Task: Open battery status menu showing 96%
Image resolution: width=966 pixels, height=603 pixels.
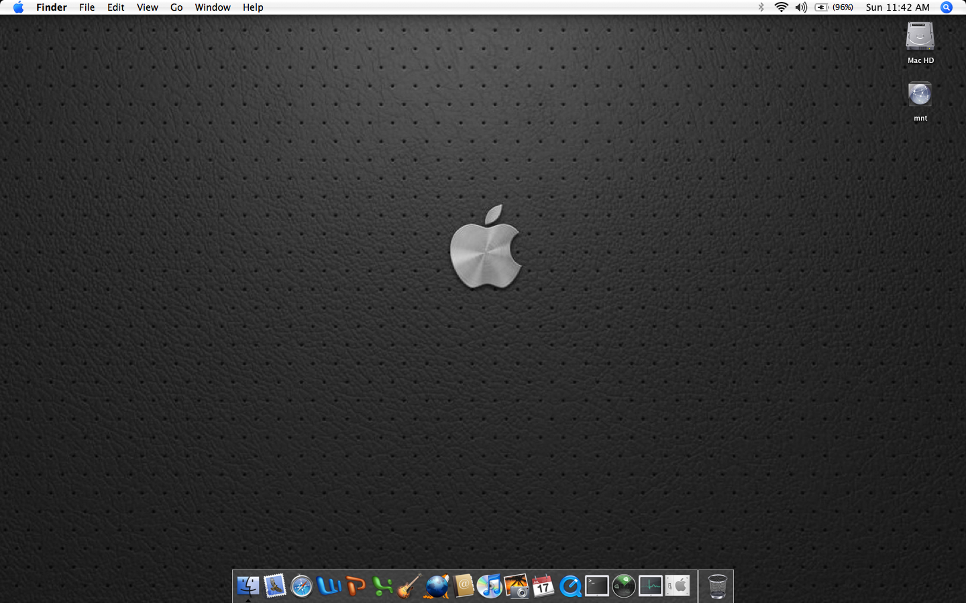Action: point(834,7)
